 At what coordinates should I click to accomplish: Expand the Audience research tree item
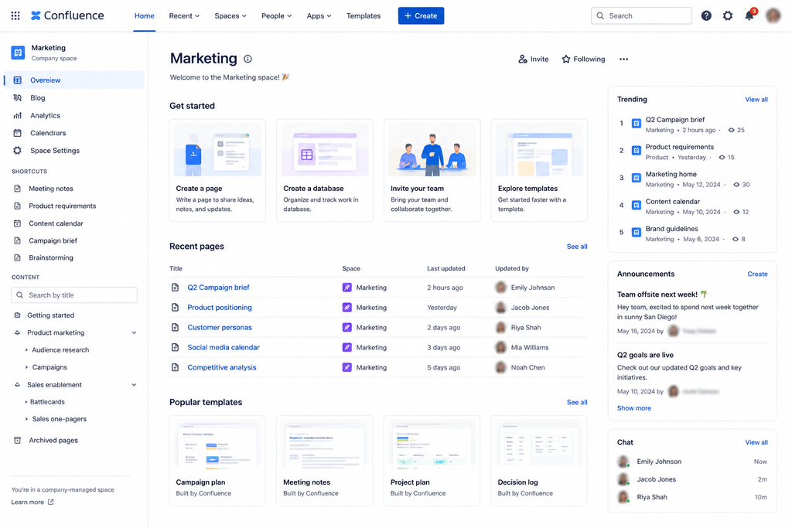coord(26,350)
